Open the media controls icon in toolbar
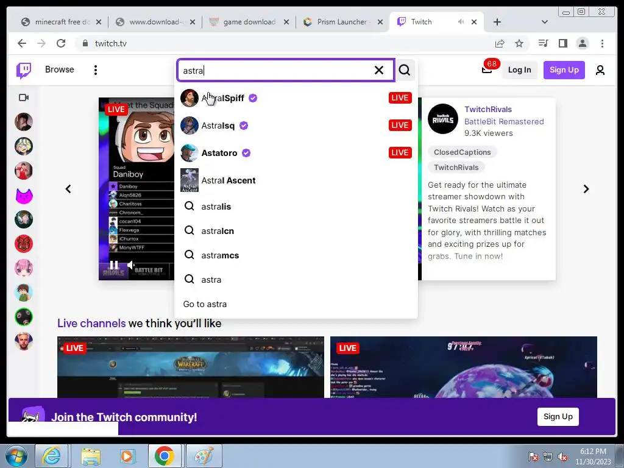 (543, 43)
